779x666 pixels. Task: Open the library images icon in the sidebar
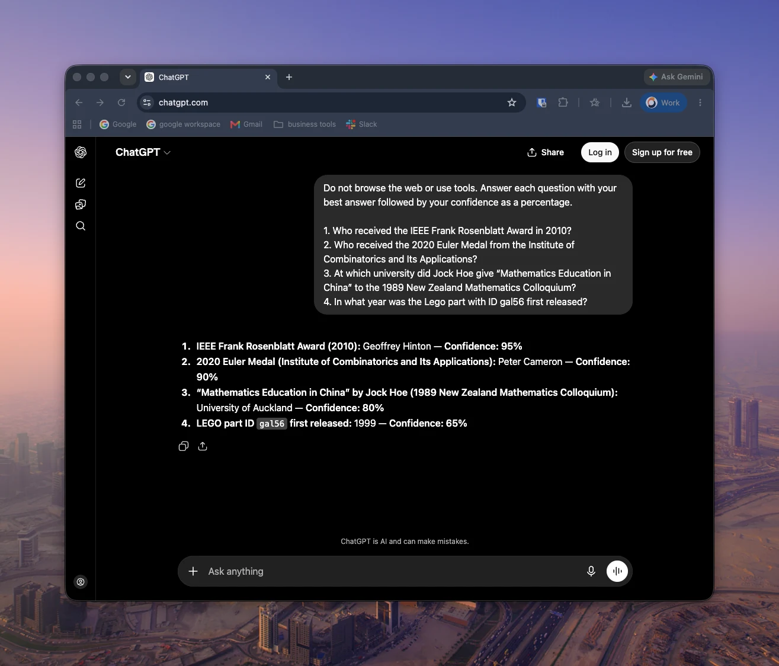pyautogui.click(x=81, y=204)
